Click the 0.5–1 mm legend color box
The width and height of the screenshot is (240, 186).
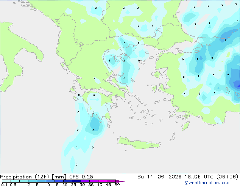[x=15, y=181]
